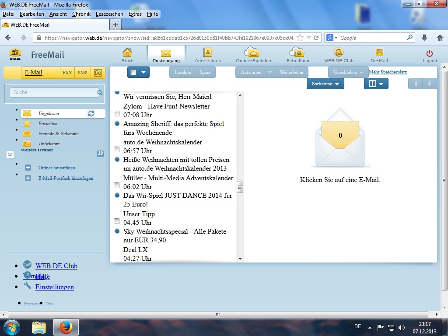The image size is (448, 336).
Task: Check the Zylom 07:08 Uhr email checkbox
Action: tap(116, 113)
